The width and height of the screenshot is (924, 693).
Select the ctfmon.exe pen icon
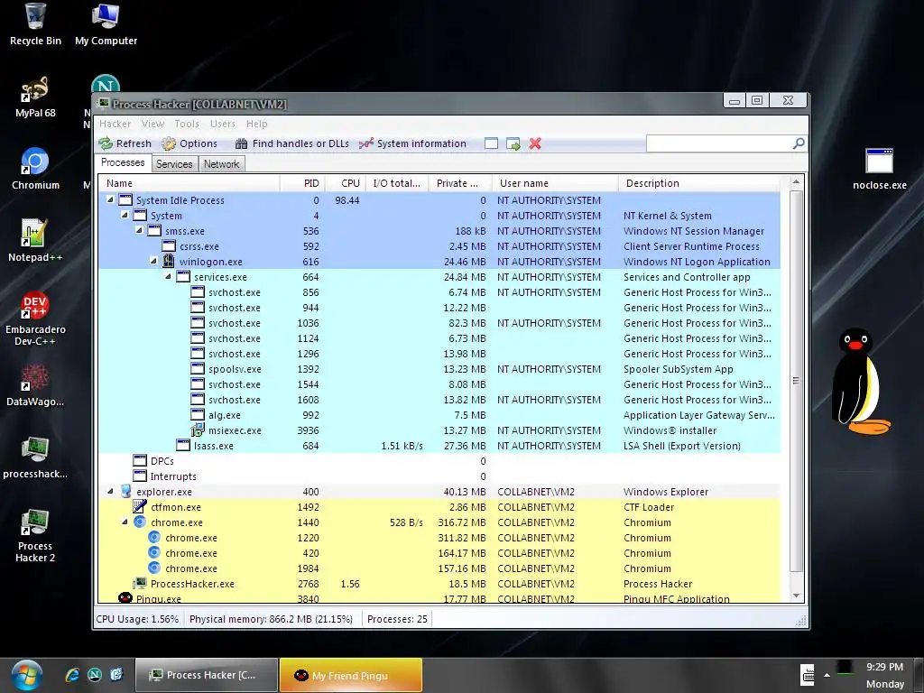[140, 507]
